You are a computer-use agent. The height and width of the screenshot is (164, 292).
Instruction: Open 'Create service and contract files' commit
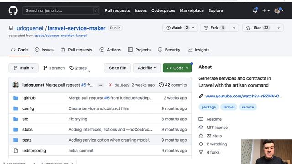pos(99,108)
